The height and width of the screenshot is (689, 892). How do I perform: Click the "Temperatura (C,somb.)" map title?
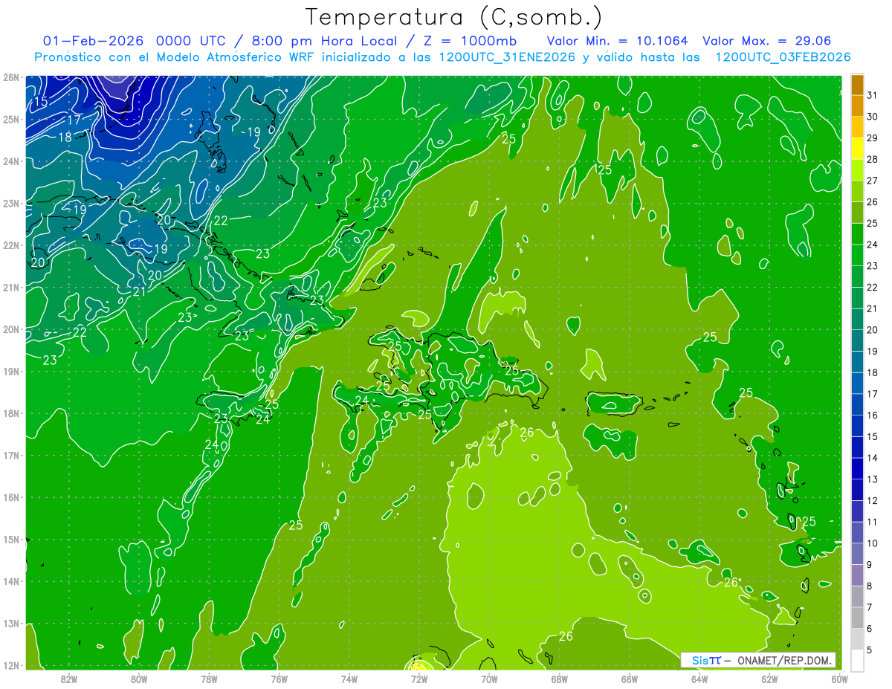click(x=454, y=16)
